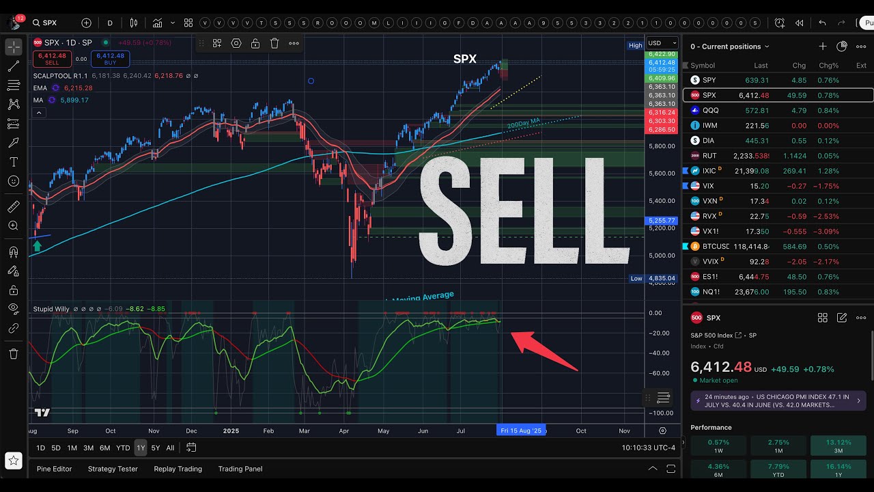Toggle magnet mode in left toolbar

pos(14,251)
